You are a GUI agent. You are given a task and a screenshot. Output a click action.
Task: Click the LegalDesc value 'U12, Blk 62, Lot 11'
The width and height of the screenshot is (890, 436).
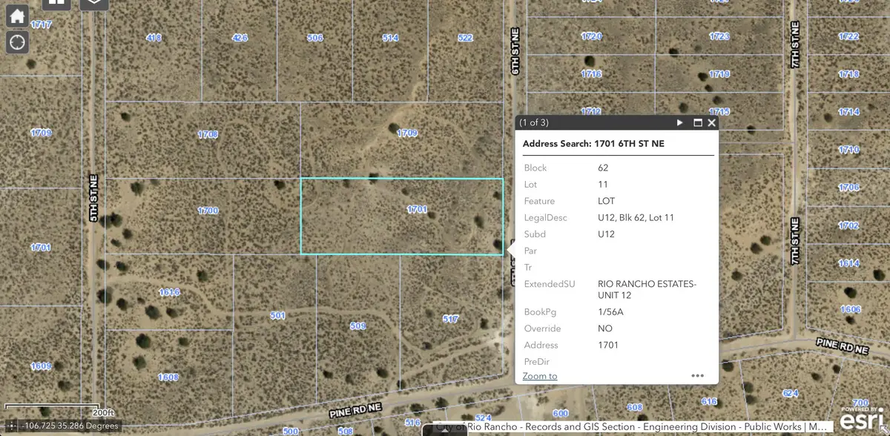(x=636, y=217)
